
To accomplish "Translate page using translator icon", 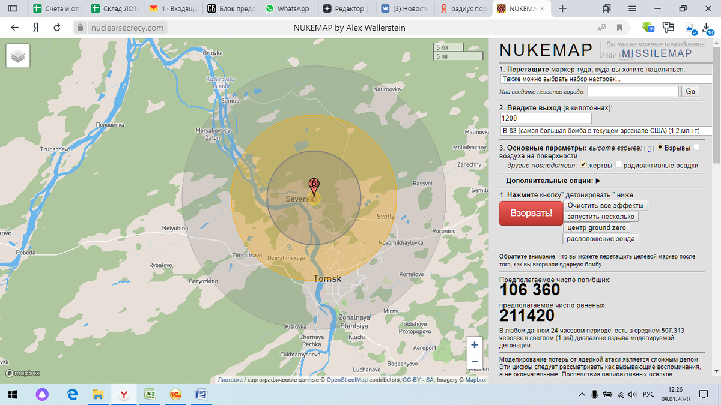I will pyautogui.click(x=601, y=28).
